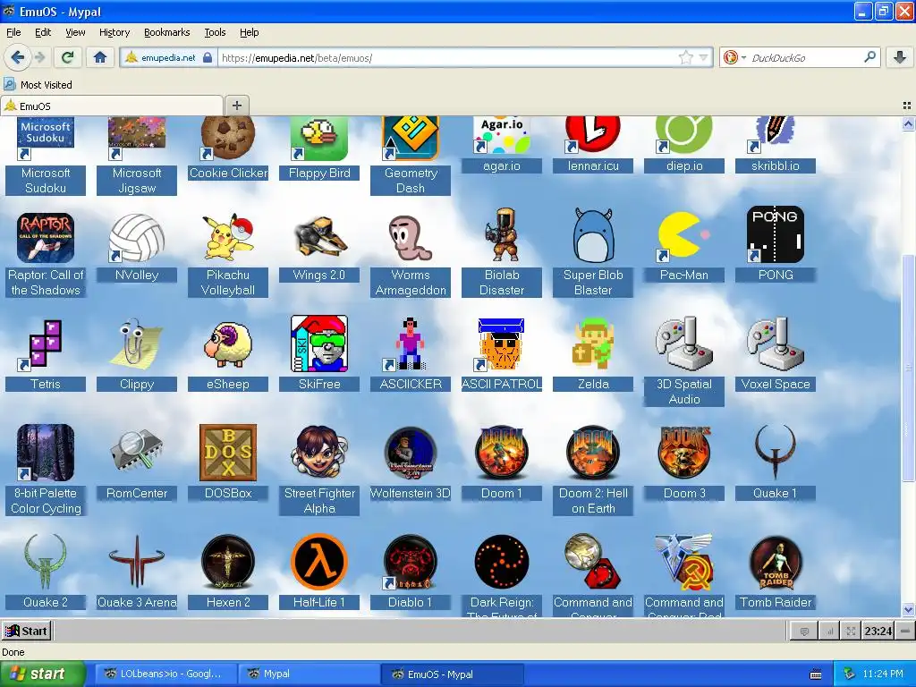Expand the URL history dropdown
Image resolution: width=916 pixels, height=687 pixels.
703,57
